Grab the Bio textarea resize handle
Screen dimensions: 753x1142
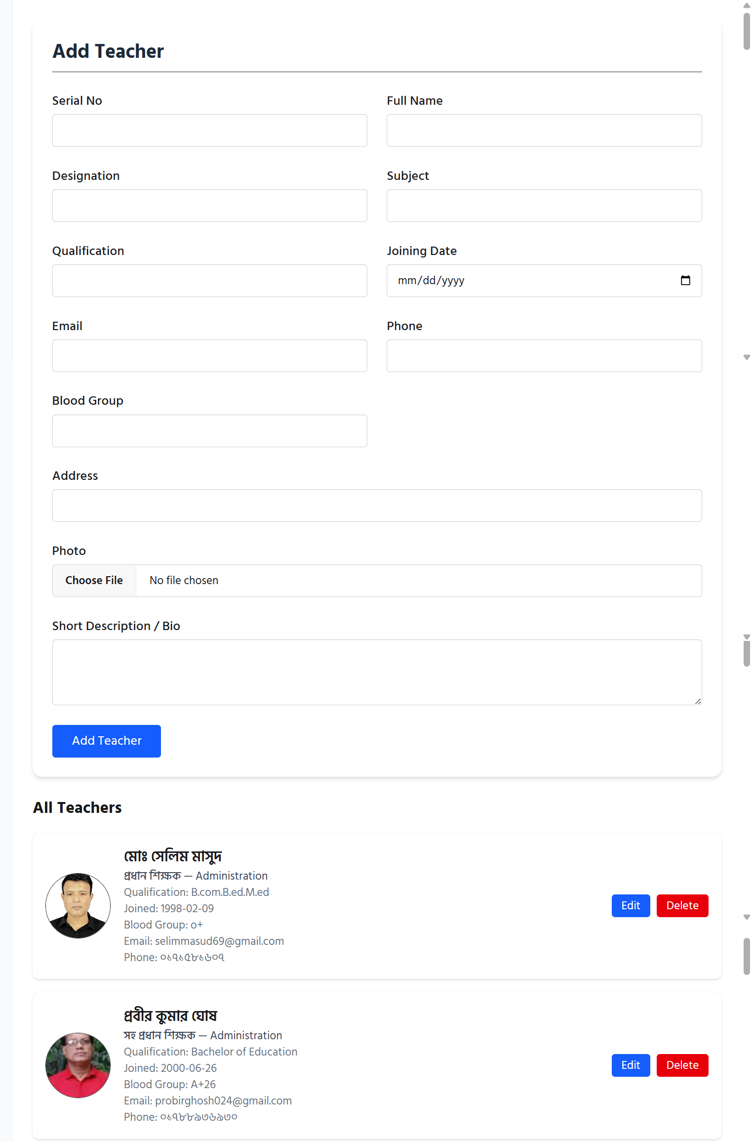pos(698,701)
